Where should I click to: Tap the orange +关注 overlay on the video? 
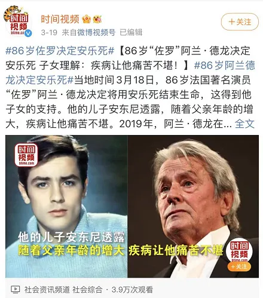[239, 266]
